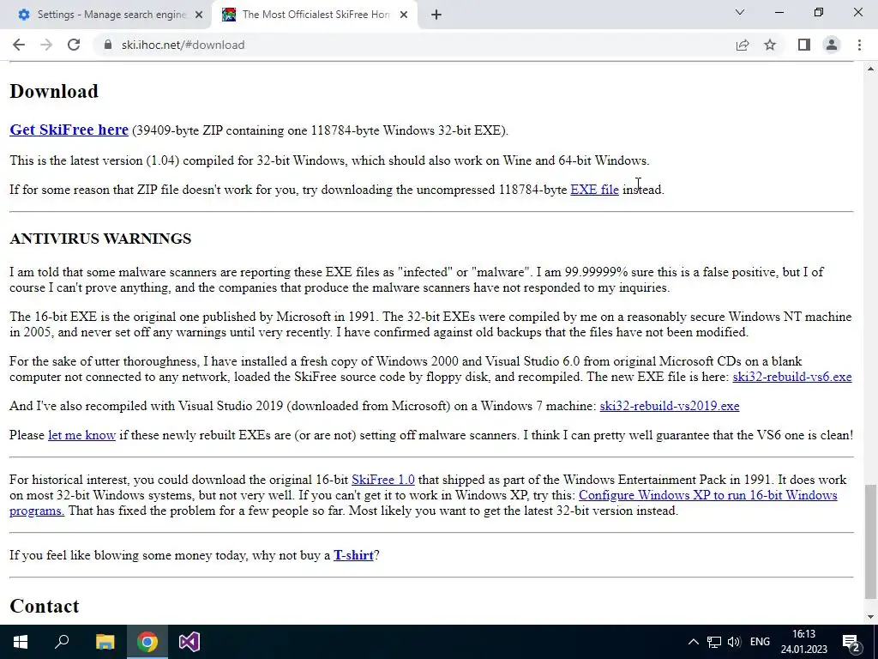Open the clock showing 16:13
The image size is (878, 659).
(x=804, y=642)
